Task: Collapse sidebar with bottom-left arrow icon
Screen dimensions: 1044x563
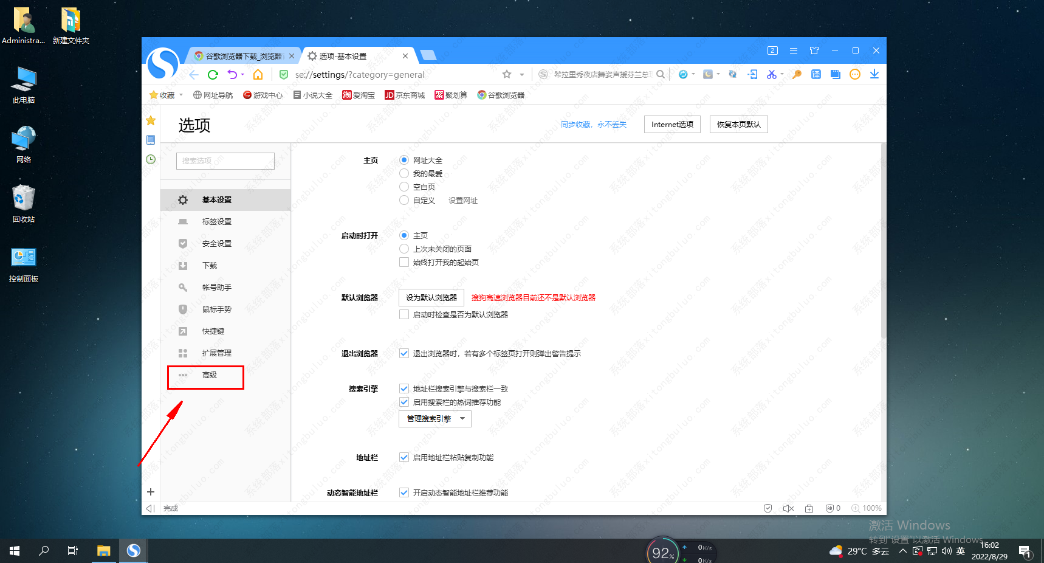Action: [x=150, y=508]
